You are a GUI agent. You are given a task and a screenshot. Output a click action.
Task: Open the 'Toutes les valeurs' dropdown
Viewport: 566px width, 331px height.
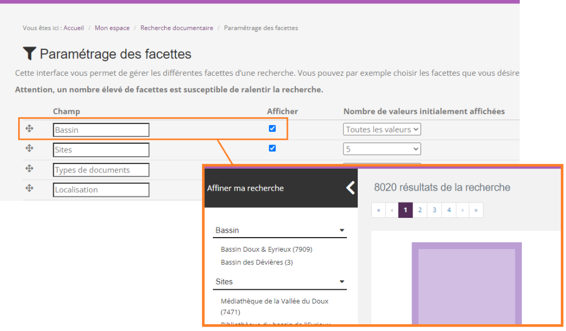(x=382, y=130)
